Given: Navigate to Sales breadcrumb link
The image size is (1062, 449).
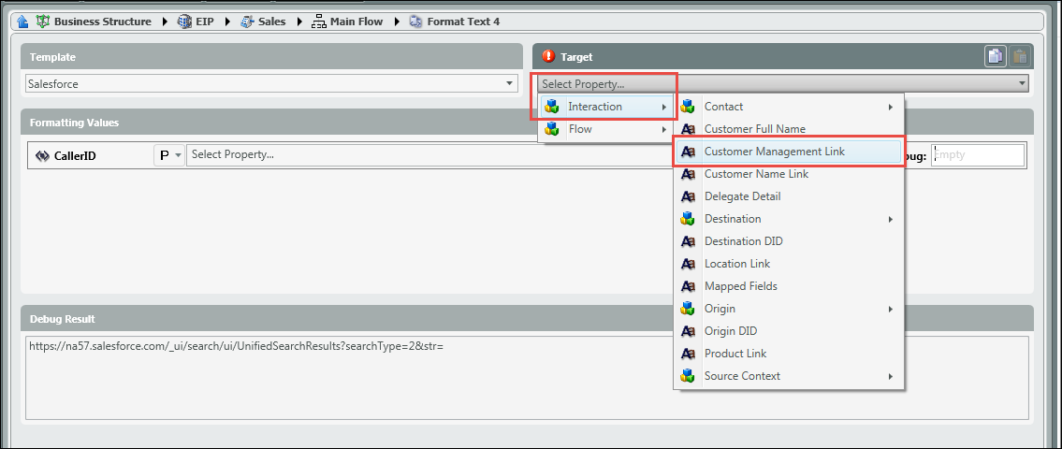Looking at the screenshot, I should (x=272, y=22).
